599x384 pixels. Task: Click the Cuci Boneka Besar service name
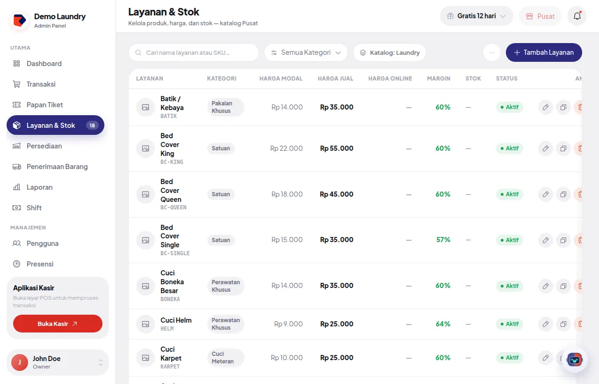point(172,282)
